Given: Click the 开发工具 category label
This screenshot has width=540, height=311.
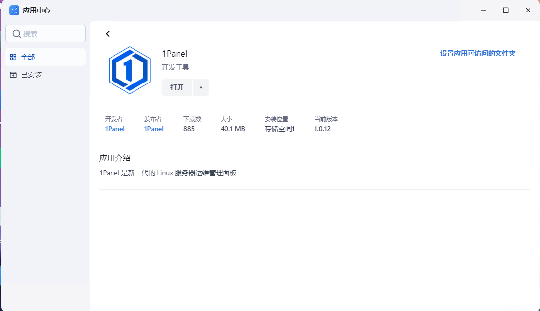Looking at the screenshot, I should point(176,67).
